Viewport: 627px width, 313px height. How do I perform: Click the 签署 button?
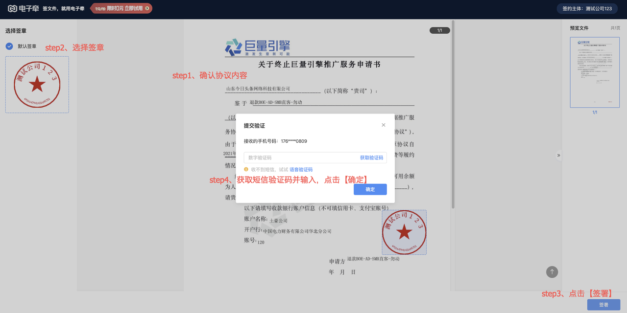tap(603, 305)
